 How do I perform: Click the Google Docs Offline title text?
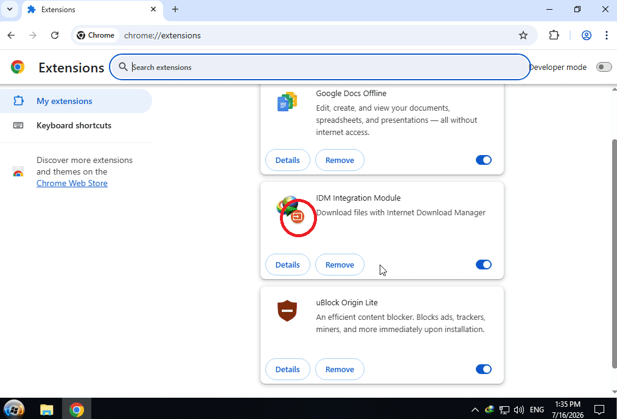351,93
